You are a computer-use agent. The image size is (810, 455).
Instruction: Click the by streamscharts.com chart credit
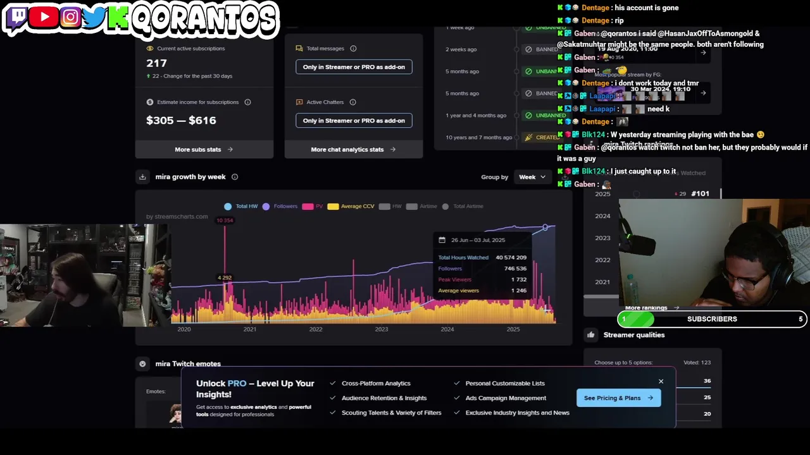point(177,217)
